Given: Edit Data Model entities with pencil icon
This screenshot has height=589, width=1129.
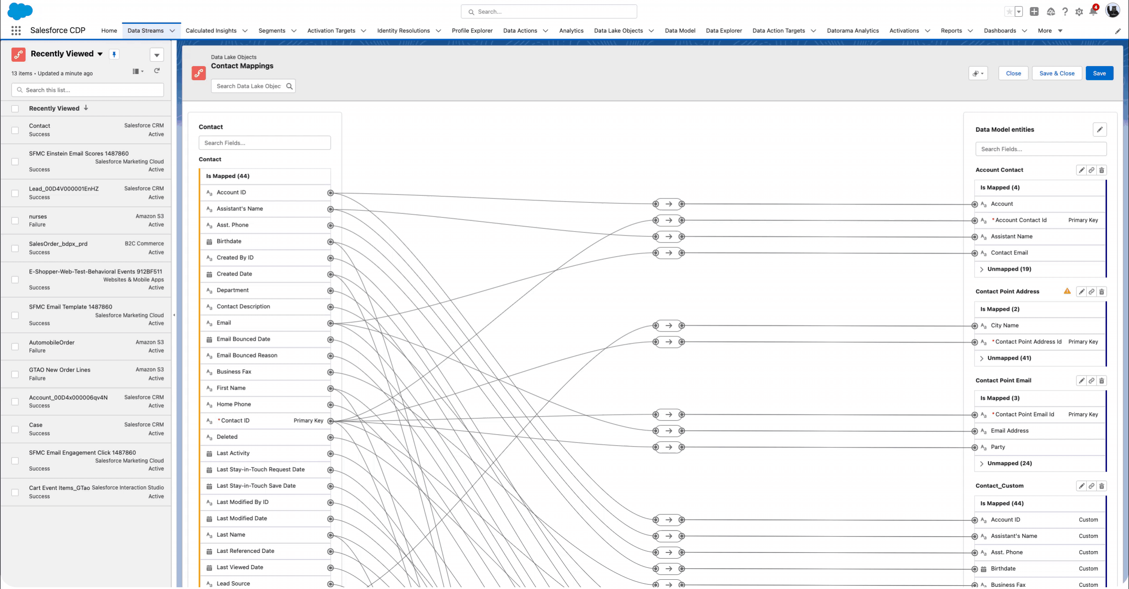Looking at the screenshot, I should pyautogui.click(x=1099, y=130).
